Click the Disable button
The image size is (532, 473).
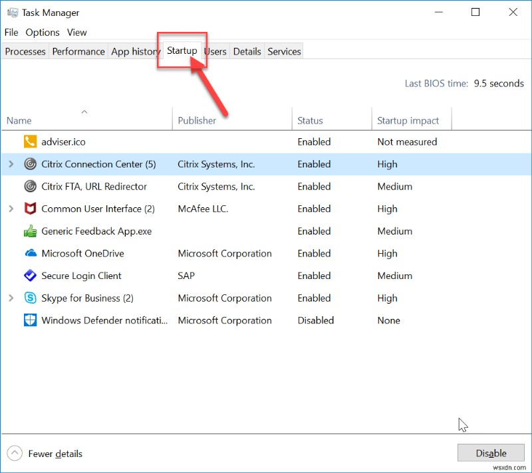click(491, 452)
